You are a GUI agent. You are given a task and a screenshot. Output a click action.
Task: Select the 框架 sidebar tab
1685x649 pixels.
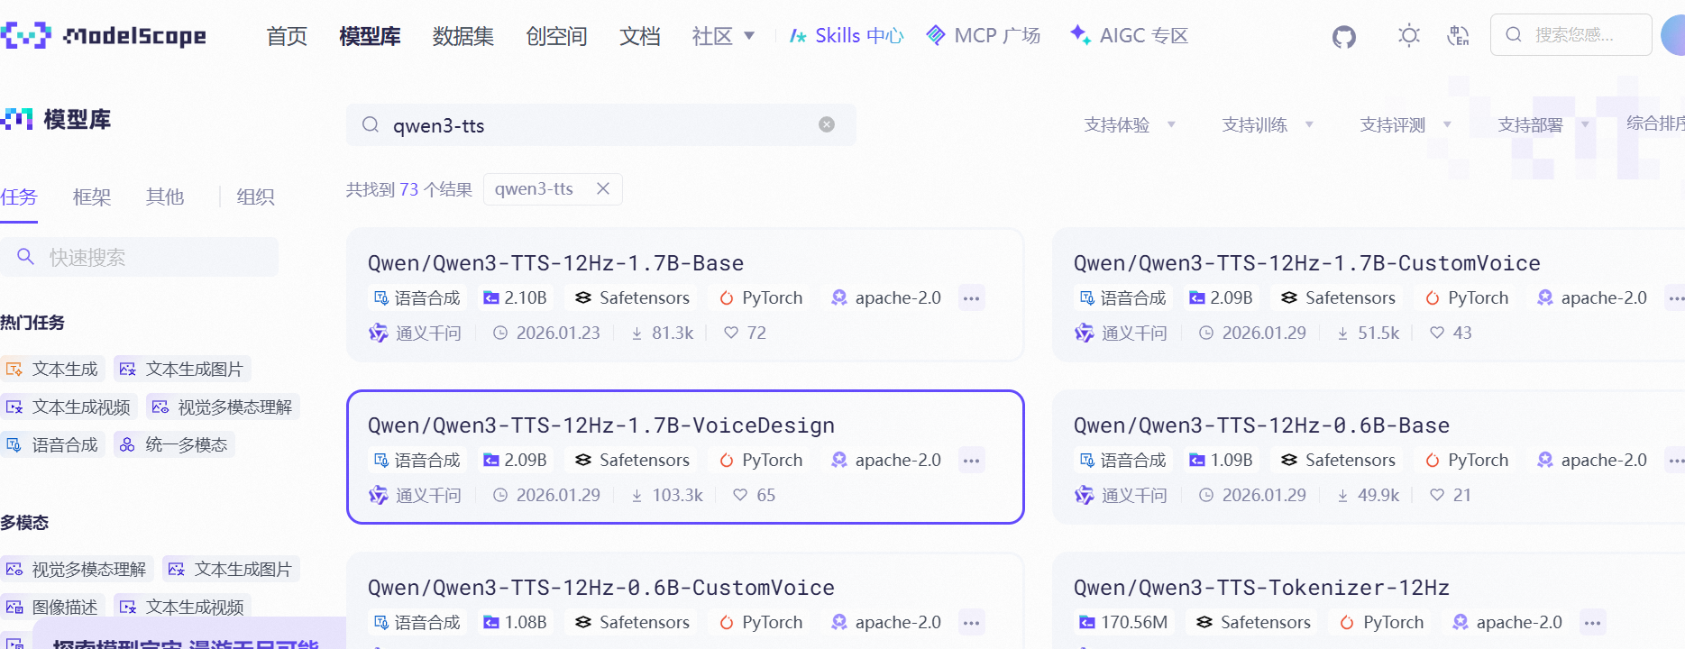92,197
